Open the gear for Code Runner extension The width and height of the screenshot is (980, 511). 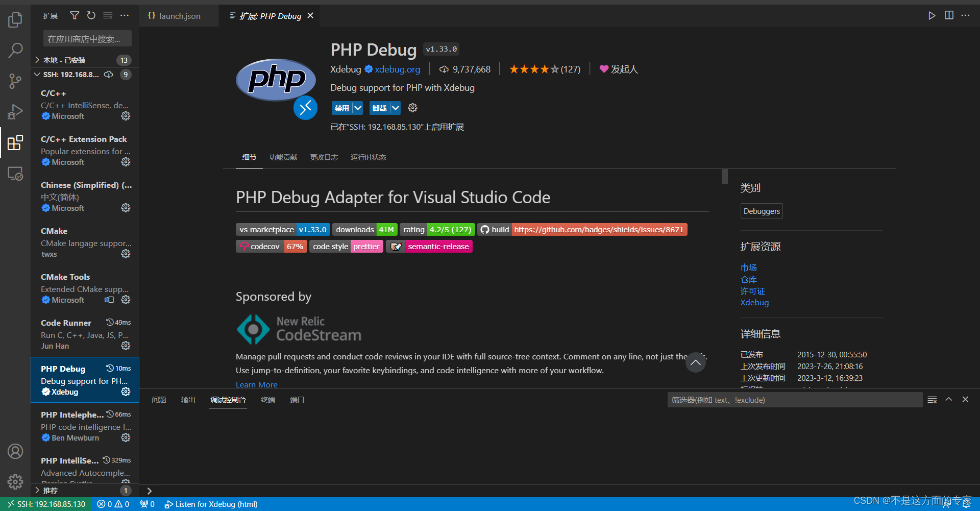pos(126,346)
